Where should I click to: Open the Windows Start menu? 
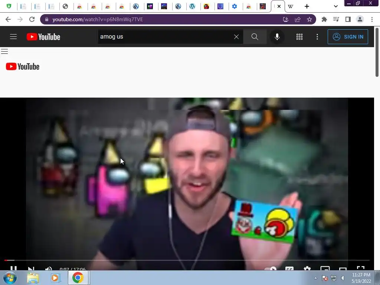pos(10,278)
